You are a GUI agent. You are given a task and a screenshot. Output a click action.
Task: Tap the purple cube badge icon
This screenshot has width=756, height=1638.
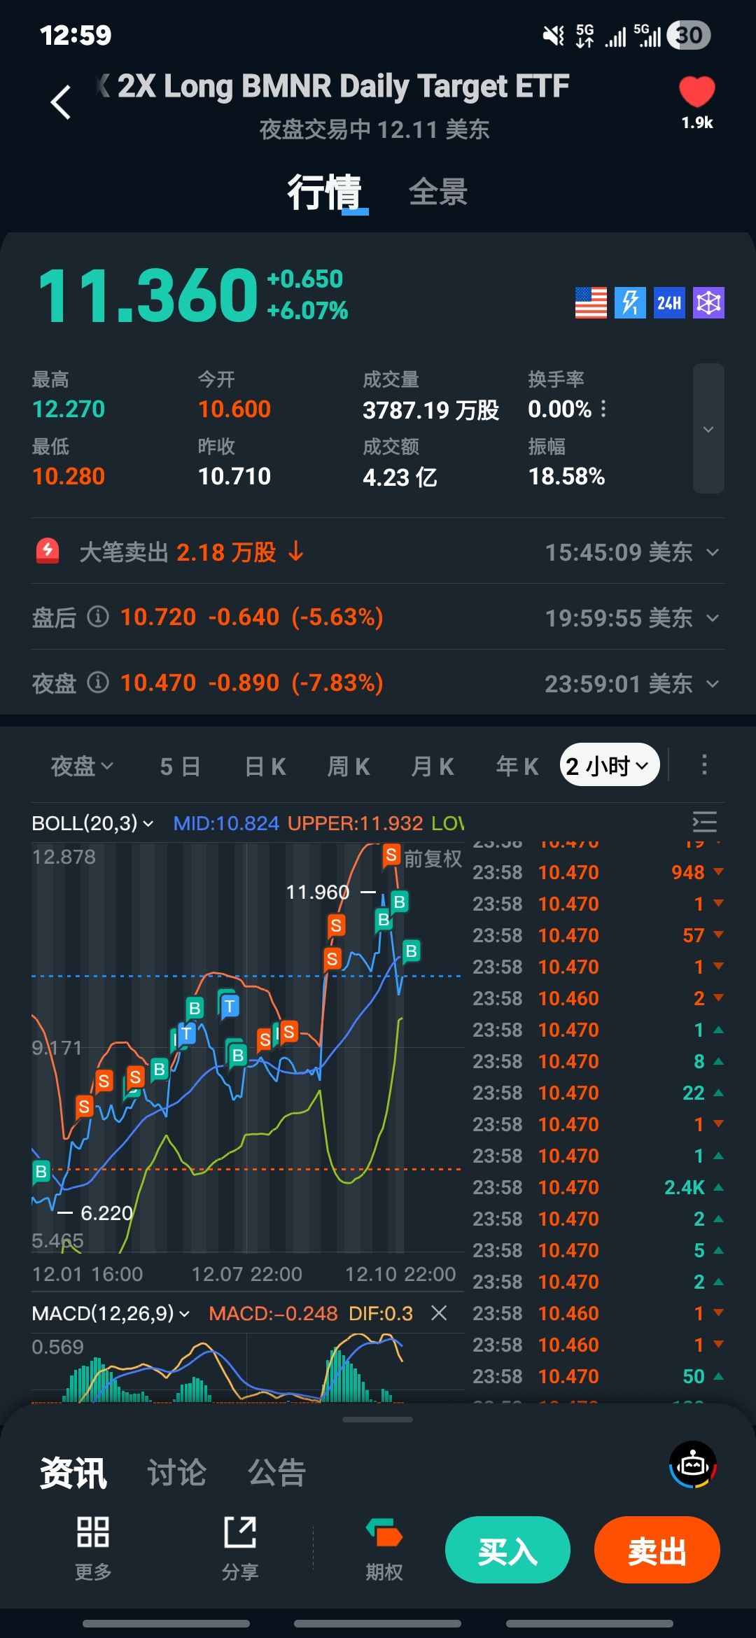click(x=708, y=303)
